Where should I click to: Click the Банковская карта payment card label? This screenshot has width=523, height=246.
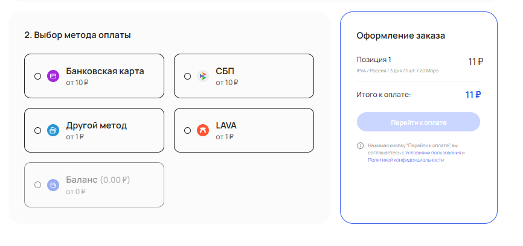[105, 71]
